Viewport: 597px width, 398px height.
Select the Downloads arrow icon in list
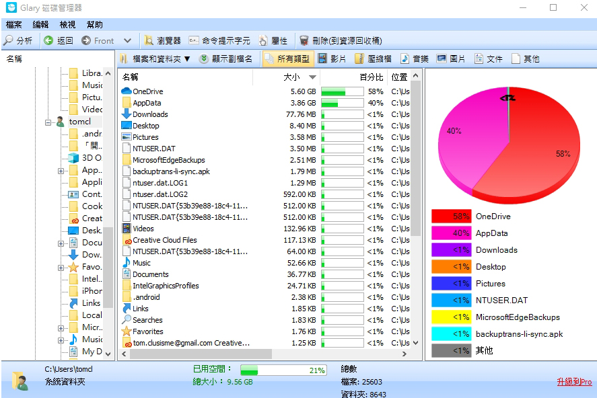tap(127, 114)
